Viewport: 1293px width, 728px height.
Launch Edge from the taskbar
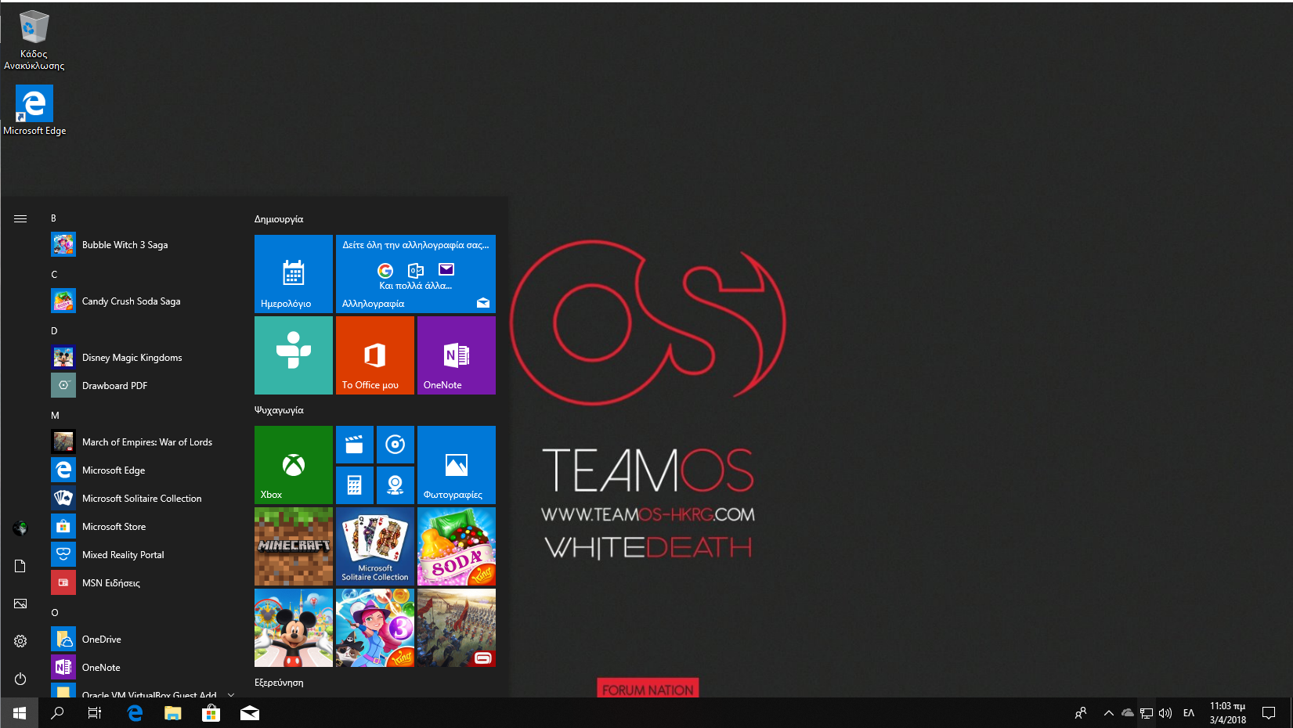tap(135, 713)
